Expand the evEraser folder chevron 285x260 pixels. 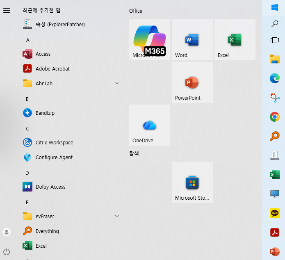tap(117, 216)
